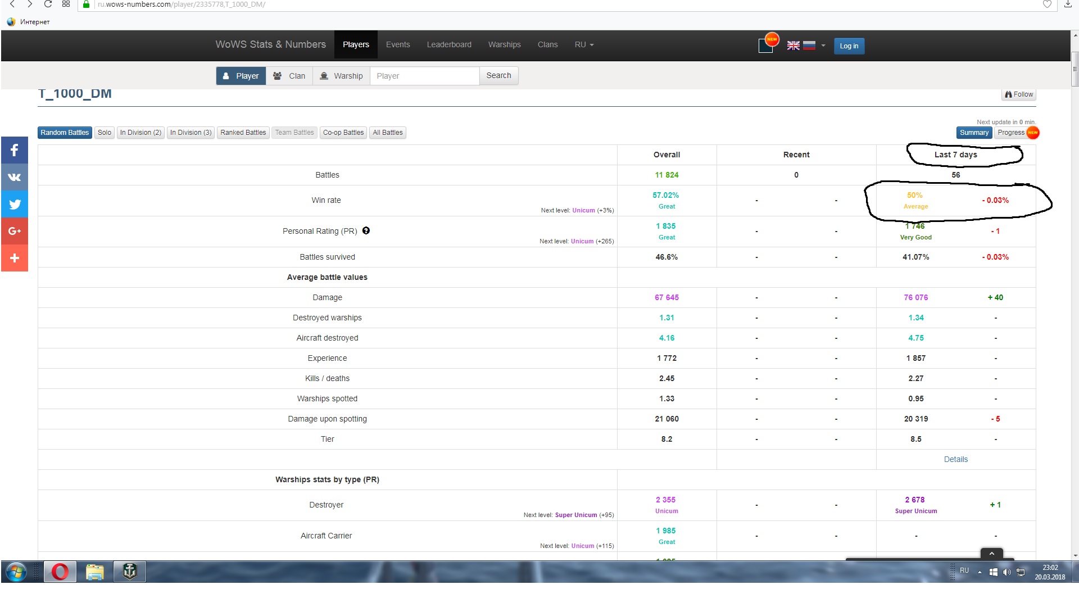Open Opera browser from the taskbar
Image resolution: width=1079 pixels, height=607 pixels.
pyautogui.click(x=60, y=572)
